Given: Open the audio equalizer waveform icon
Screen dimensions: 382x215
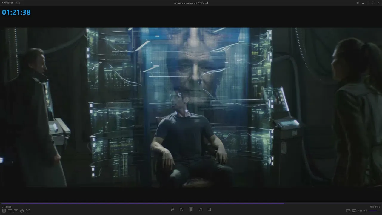Looking at the screenshot, I should 360,211.
